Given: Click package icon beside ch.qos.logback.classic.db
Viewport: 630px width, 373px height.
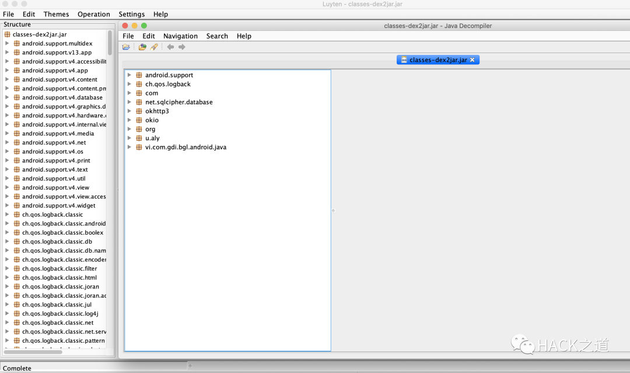Looking at the screenshot, I should pos(16,242).
